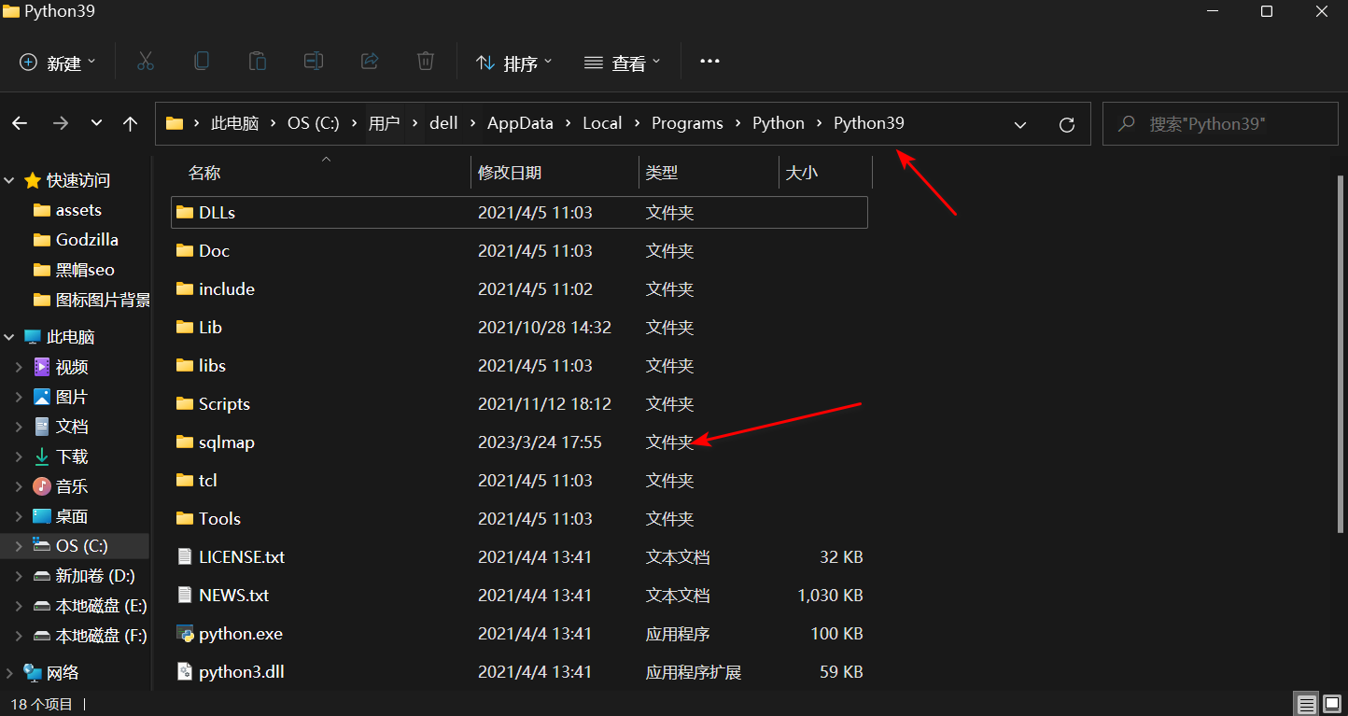Viewport: 1348px width, 716px height.
Task: Refresh the current folder view
Action: (x=1067, y=124)
